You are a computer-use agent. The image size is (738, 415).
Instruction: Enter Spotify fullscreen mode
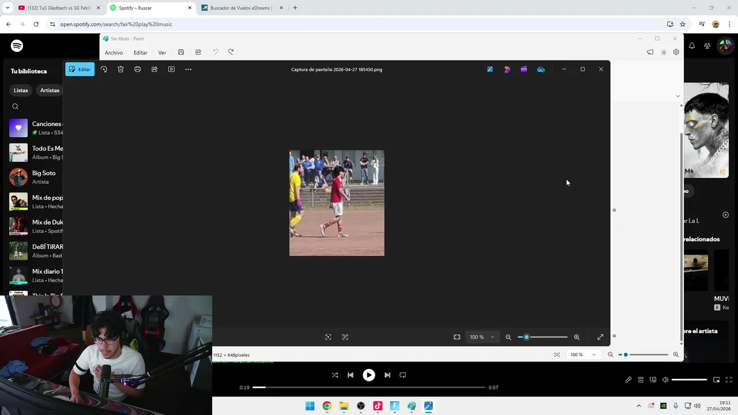click(x=729, y=380)
